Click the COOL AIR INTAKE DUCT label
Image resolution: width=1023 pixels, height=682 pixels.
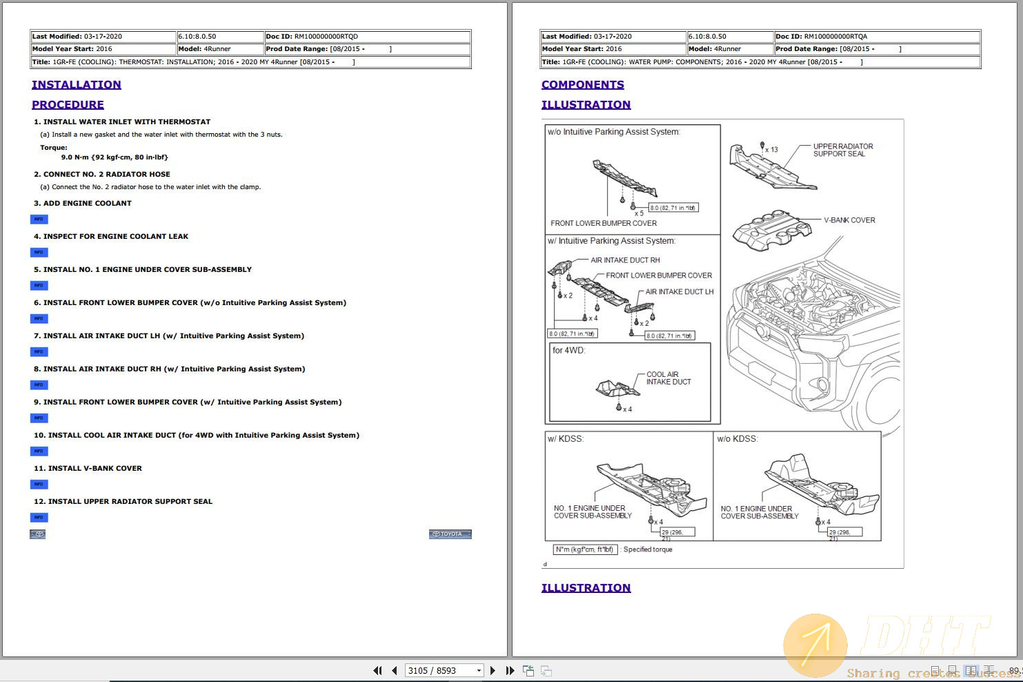[x=668, y=378]
